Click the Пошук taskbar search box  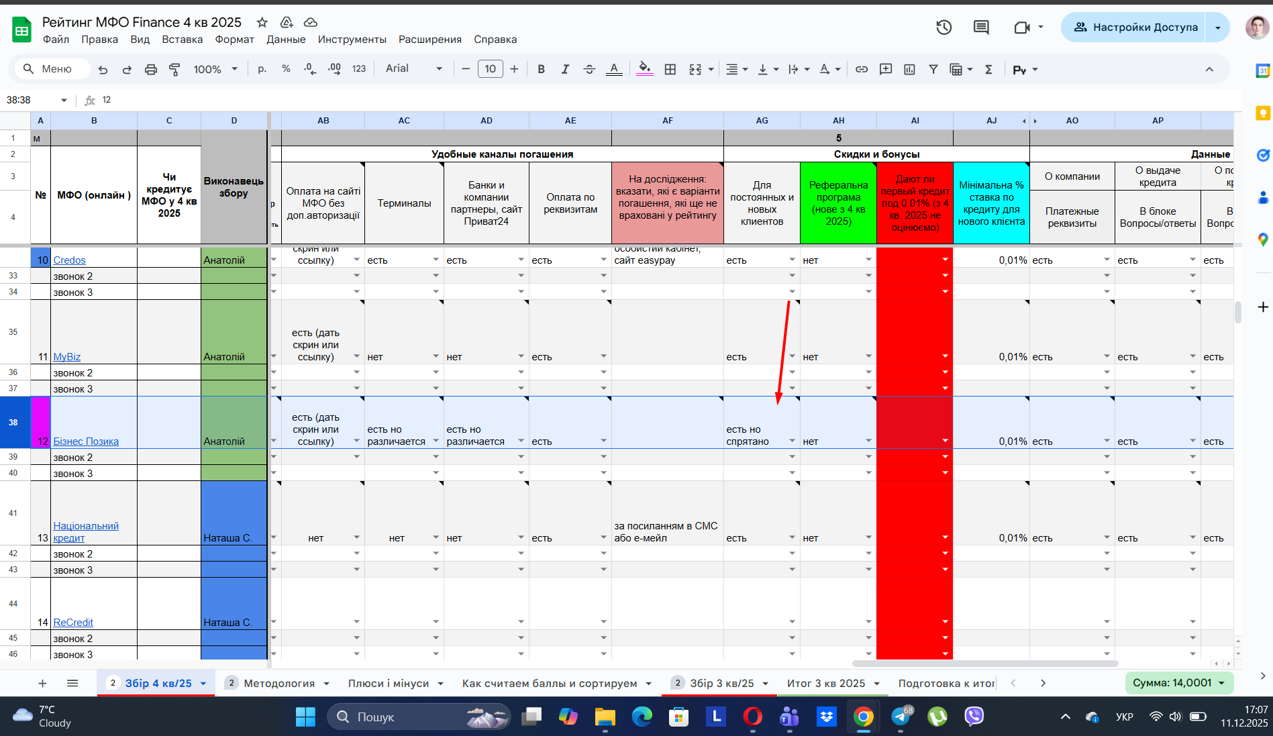point(419,717)
